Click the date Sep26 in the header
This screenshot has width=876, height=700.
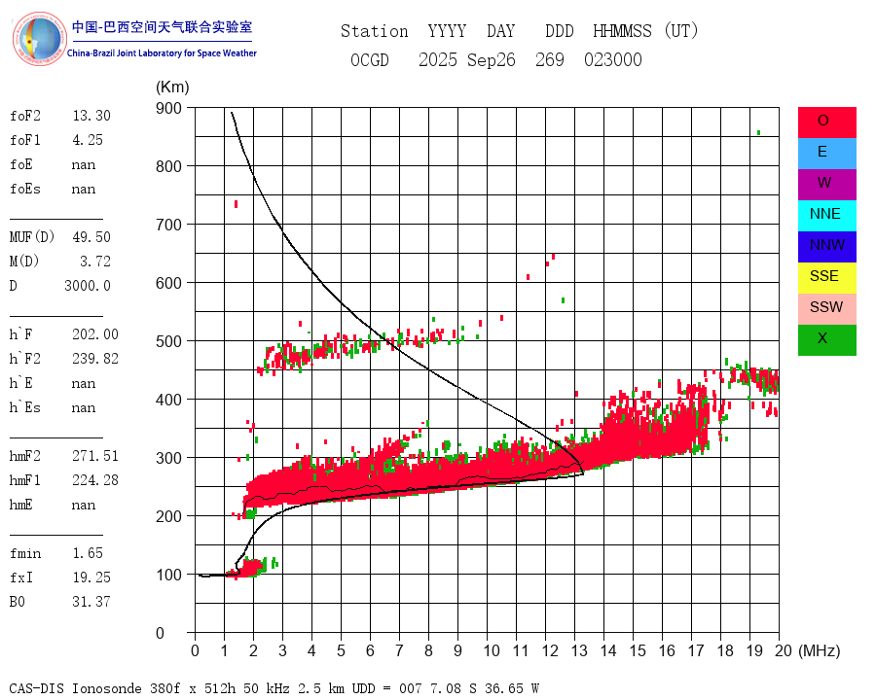[x=492, y=59]
